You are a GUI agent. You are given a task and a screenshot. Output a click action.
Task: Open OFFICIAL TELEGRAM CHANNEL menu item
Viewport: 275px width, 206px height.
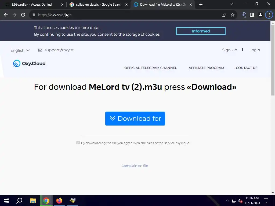150,68
